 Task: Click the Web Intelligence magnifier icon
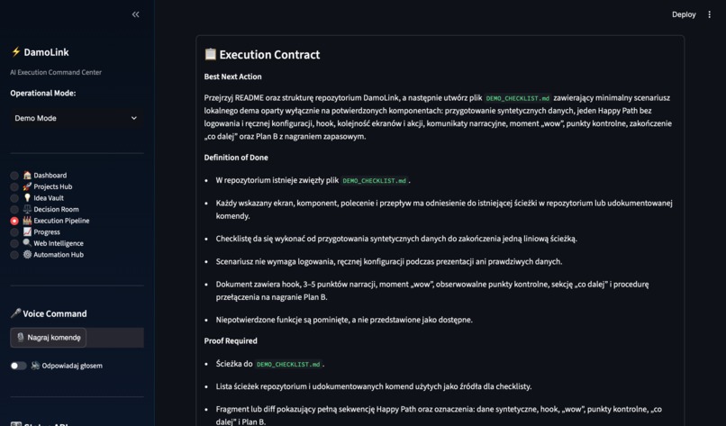[27, 243]
